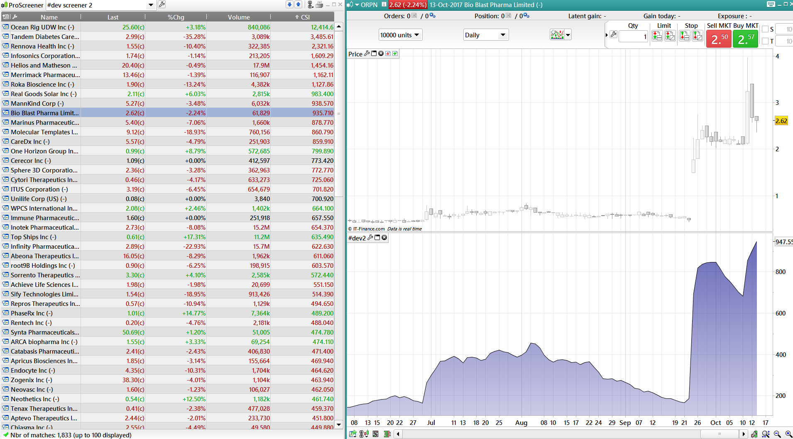Click the Buy MKT 2.57 button
This screenshot has width=793, height=439.
tap(746, 39)
